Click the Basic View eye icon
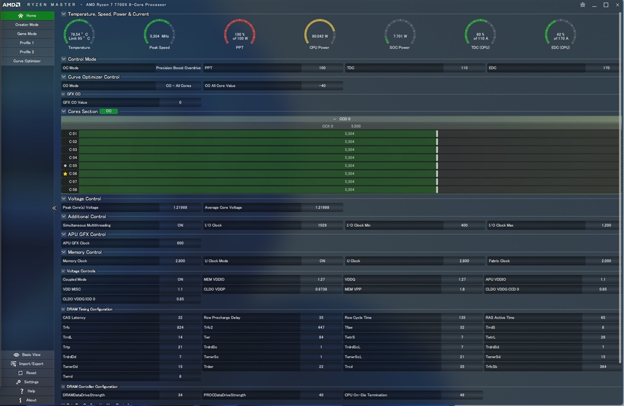 coord(16,355)
